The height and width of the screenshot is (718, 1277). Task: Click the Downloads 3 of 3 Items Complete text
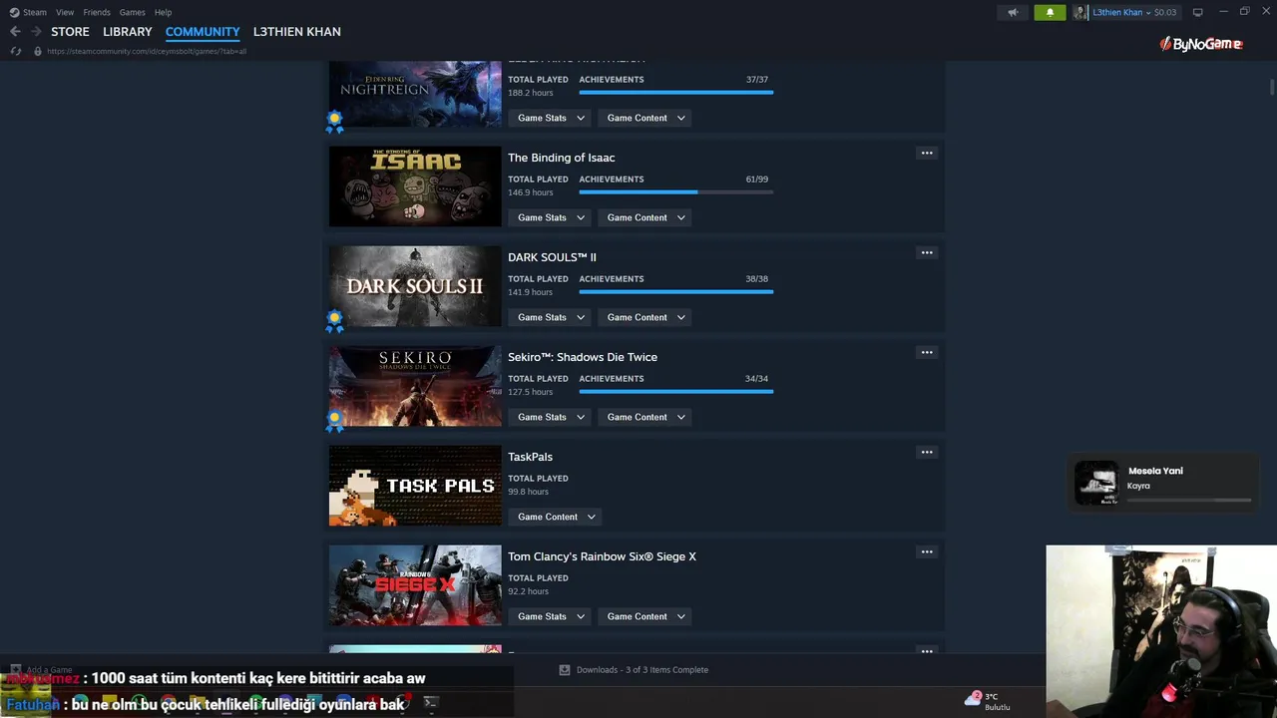point(642,670)
